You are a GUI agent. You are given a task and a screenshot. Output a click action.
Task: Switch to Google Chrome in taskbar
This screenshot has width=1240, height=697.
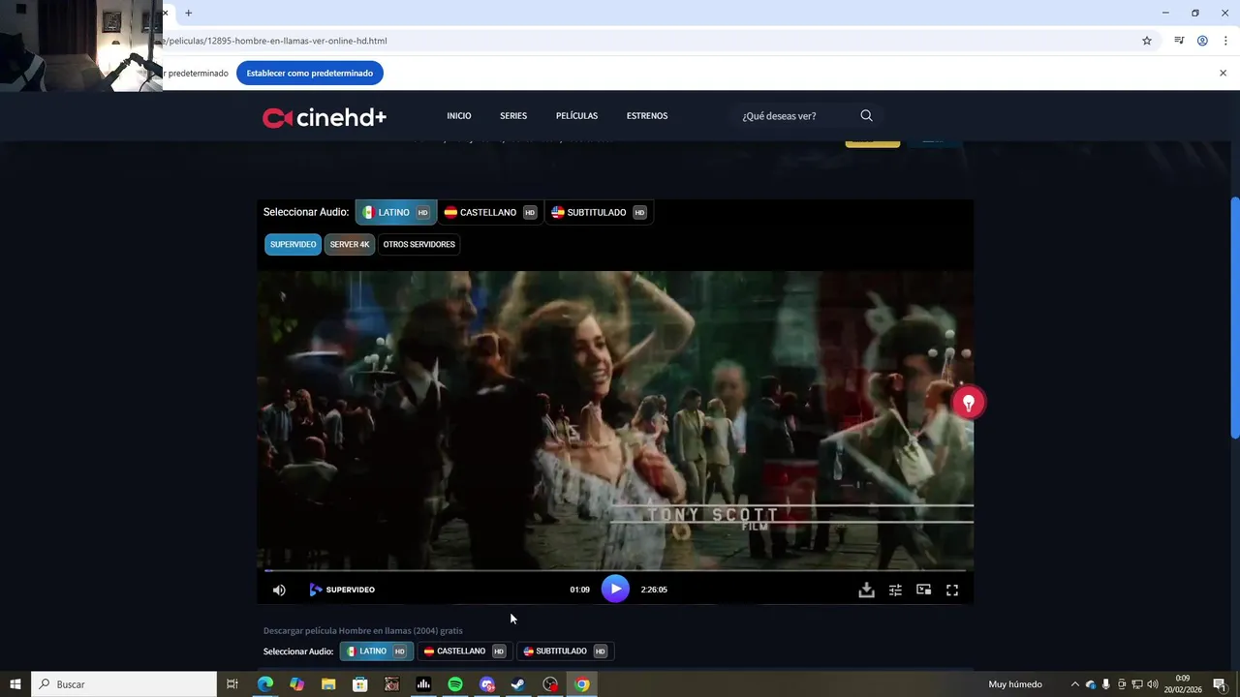[x=581, y=684]
